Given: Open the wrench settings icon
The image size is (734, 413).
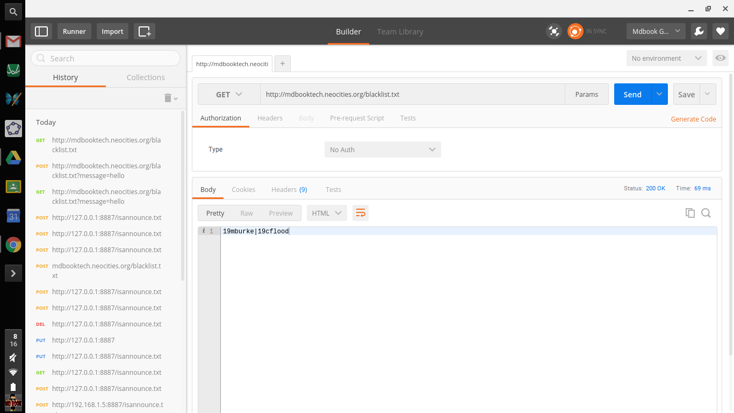Looking at the screenshot, I should (699, 31).
